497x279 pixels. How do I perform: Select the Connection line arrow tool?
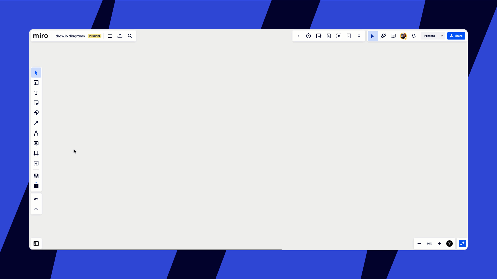click(x=36, y=123)
